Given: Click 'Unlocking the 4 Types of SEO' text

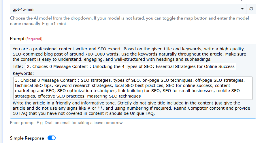Looking at the screenshot, I should pyautogui.click(x=123, y=66).
